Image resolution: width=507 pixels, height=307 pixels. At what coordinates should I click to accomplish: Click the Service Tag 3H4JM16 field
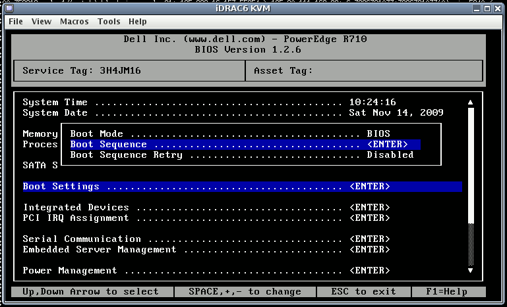(129, 70)
